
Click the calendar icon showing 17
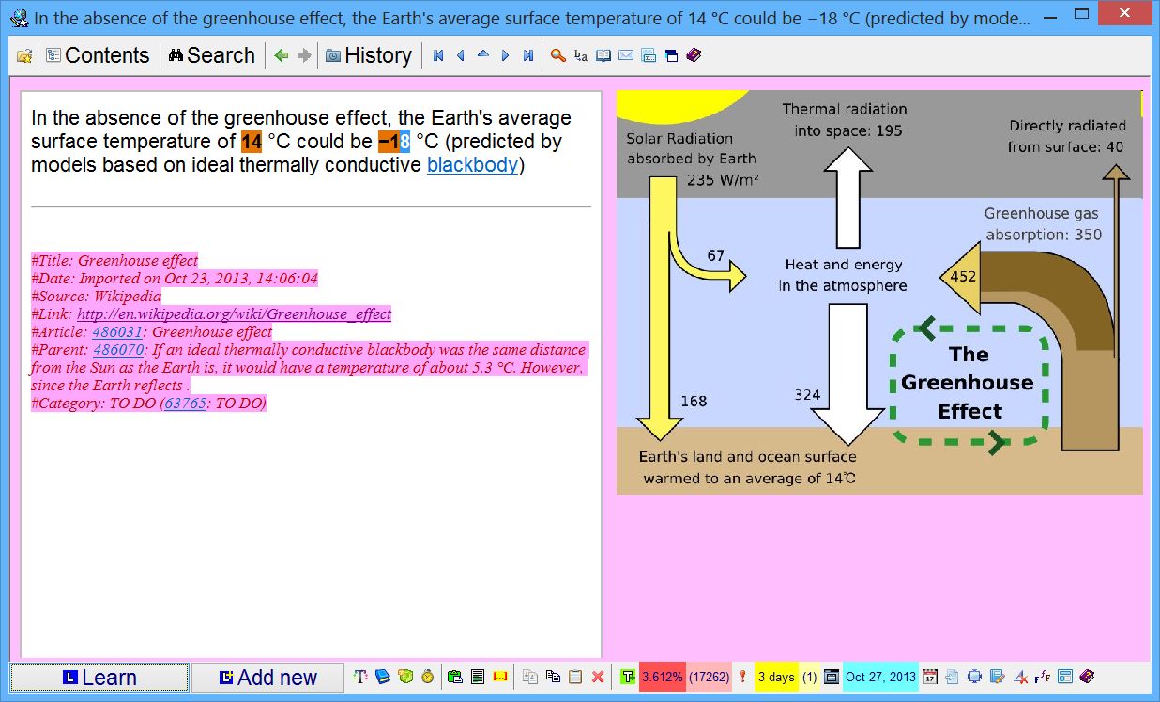pyautogui.click(x=930, y=677)
